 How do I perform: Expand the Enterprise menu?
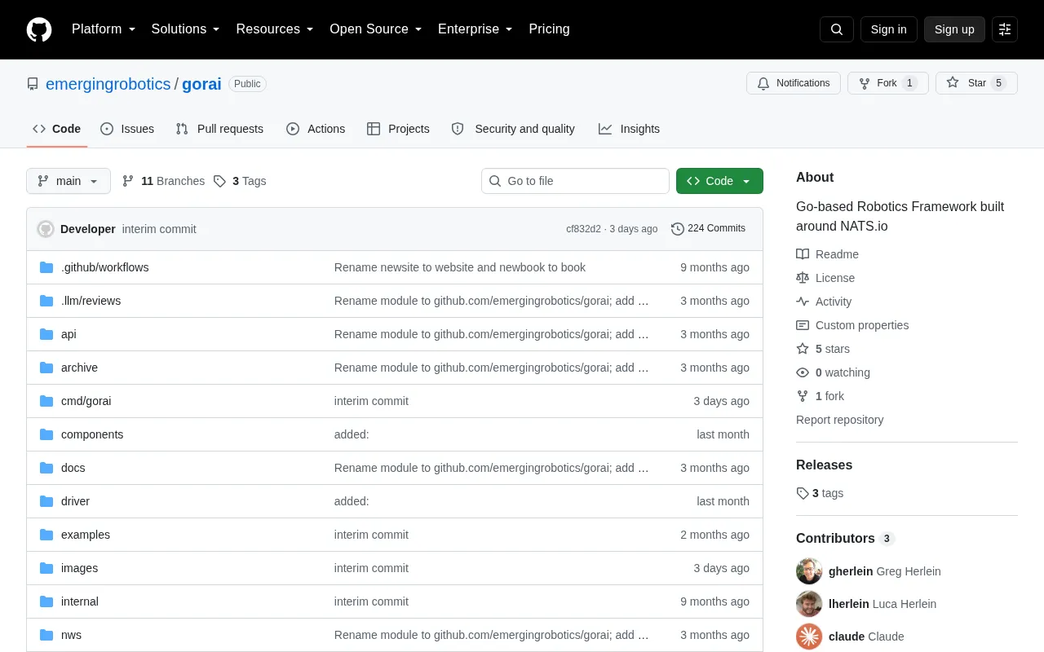[476, 29]
